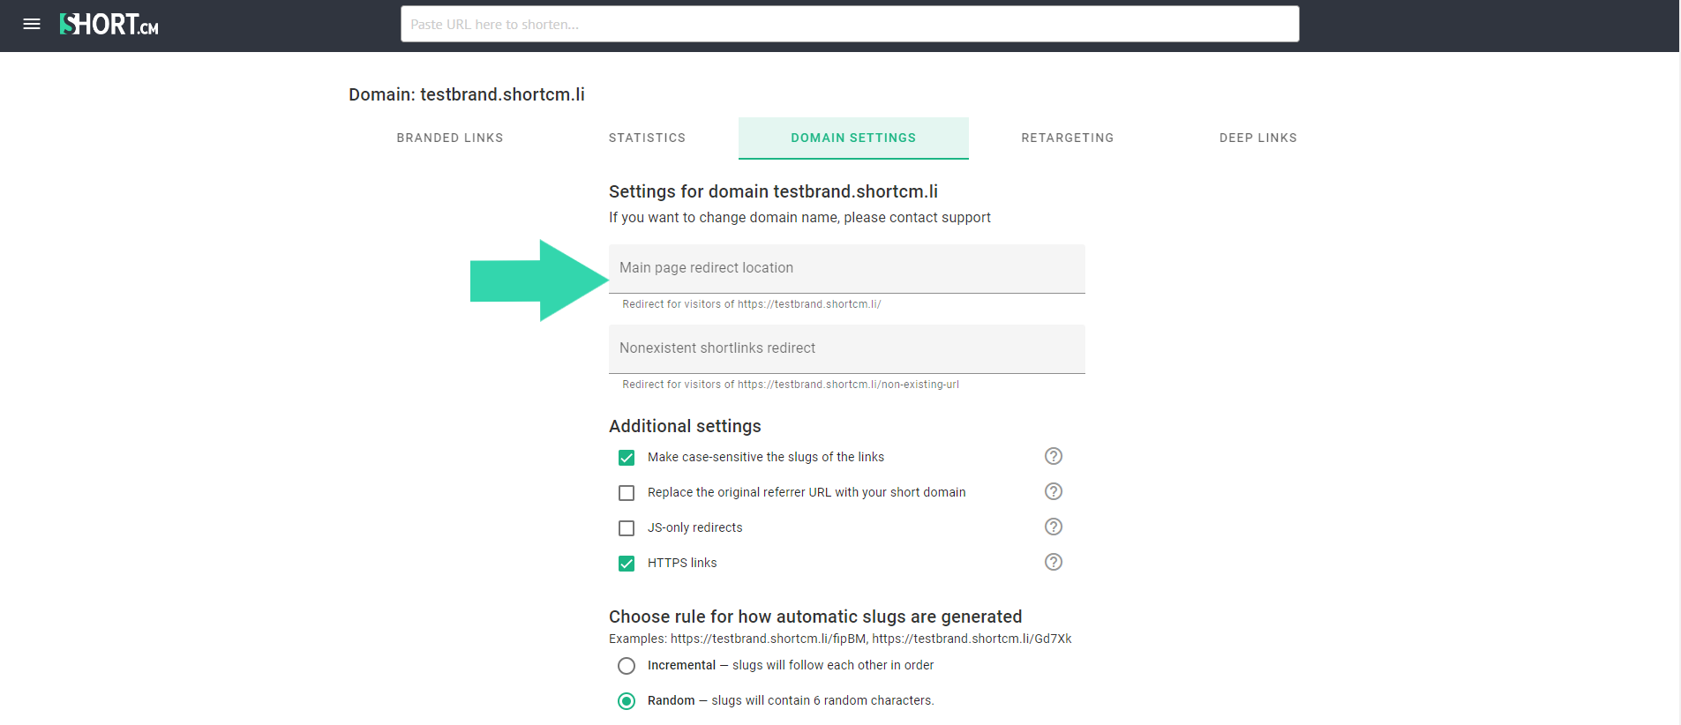Image resolution: width=1681 pixels, height=725 pixels.
Task: Open help for case-sensitive slugs option
Action: (x=1054, y=456)
